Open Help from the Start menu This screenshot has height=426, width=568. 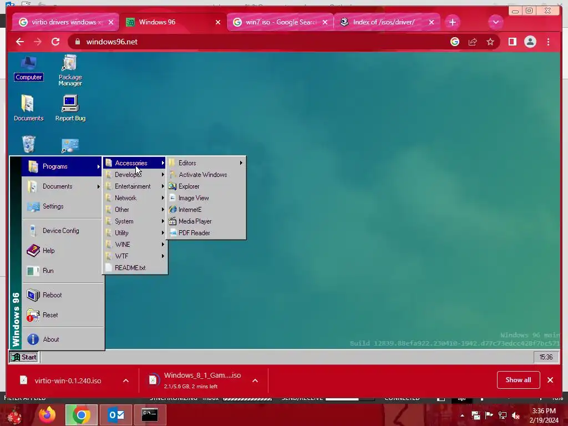click(x=62, y=250)
